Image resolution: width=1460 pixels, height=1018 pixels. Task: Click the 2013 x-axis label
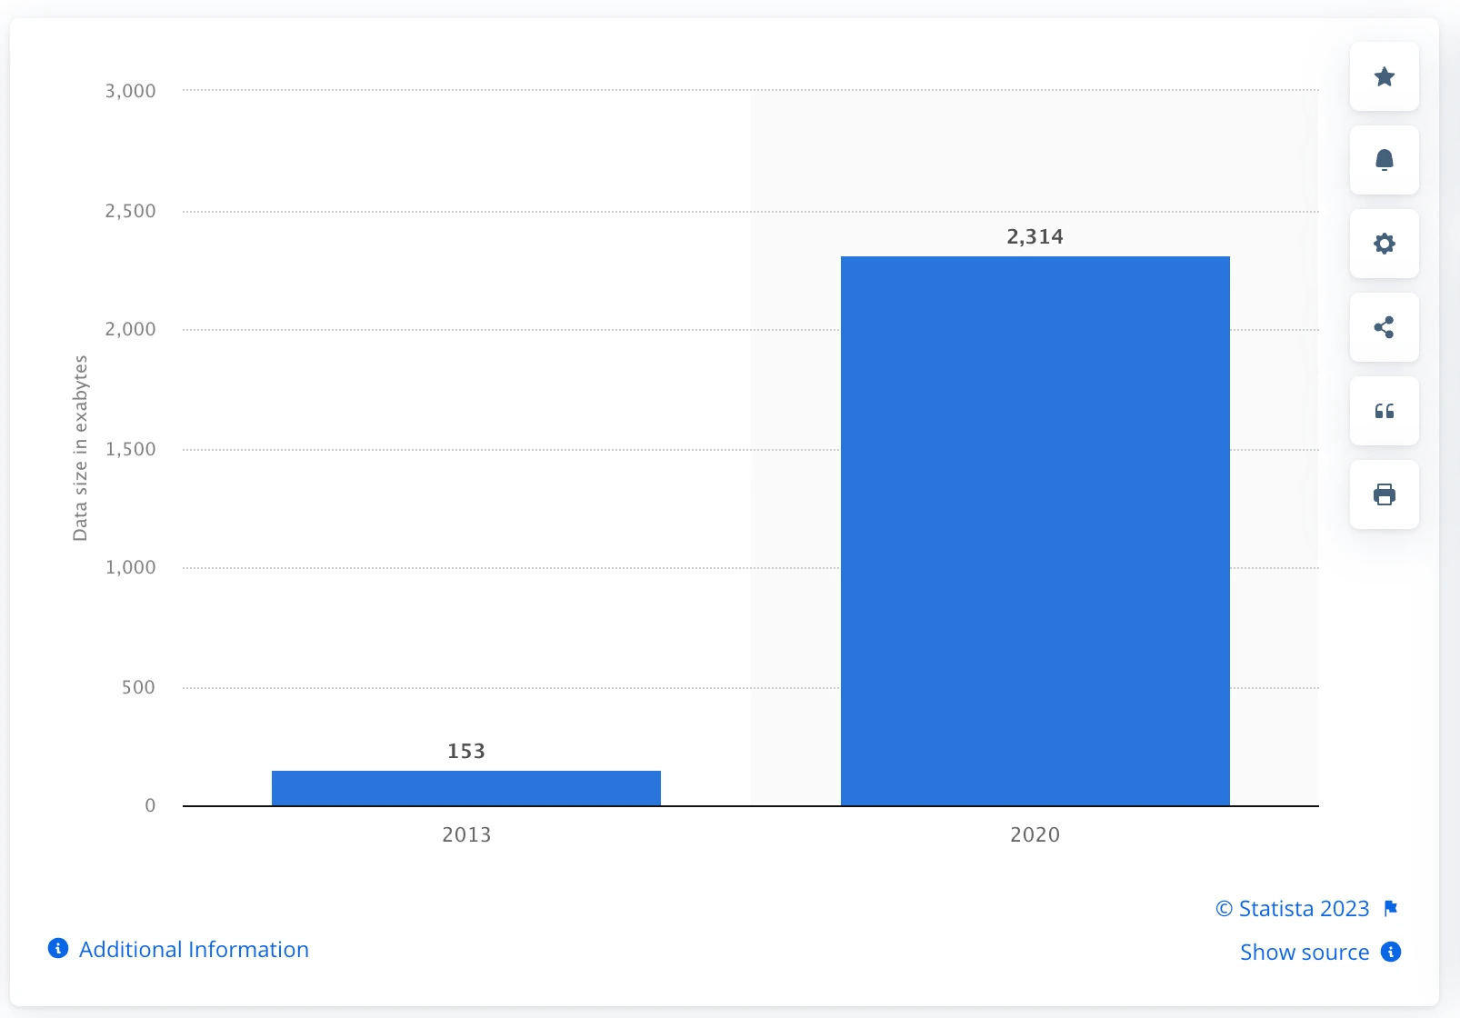pos(466,834)
